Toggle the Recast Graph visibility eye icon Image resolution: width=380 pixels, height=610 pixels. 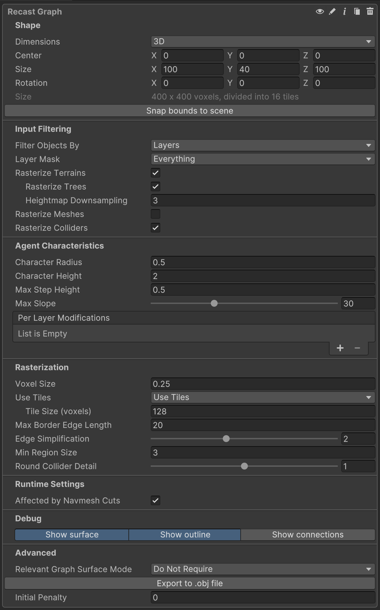coord(319,11)
